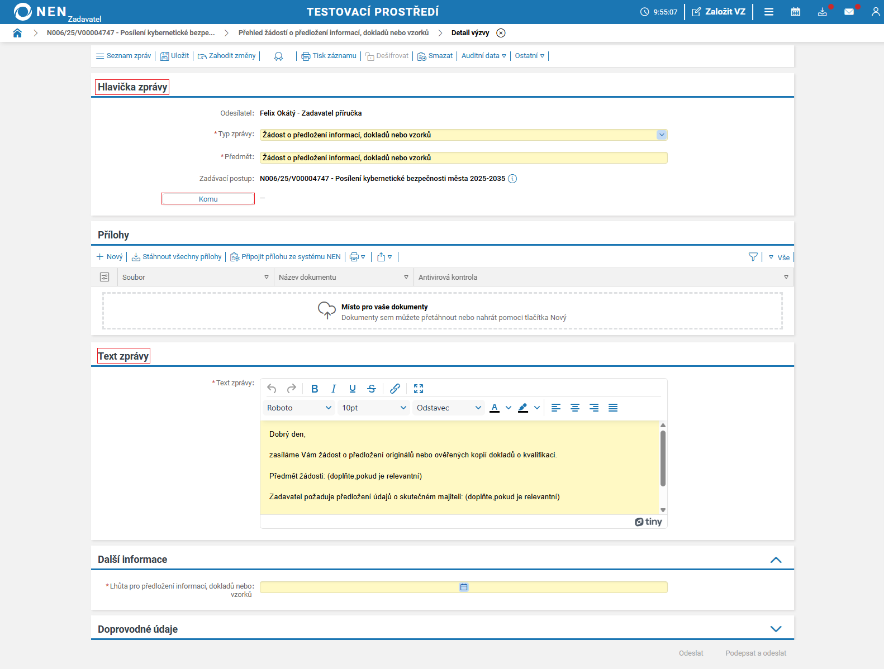Toggle italic formatting in editor

coord(334,389)
